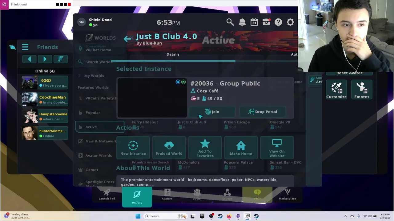394x221 pixels.
Task: Click the Join button
Action: 212,112
